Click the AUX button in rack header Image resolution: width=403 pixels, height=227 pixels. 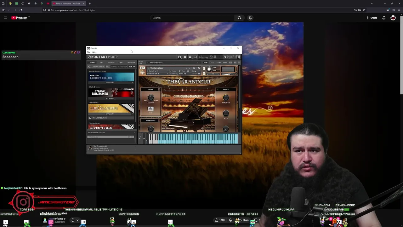point(235,62)
